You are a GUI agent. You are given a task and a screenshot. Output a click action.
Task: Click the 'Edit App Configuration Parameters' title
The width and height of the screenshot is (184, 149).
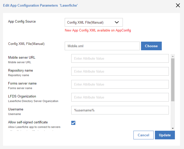coord(40,5)
